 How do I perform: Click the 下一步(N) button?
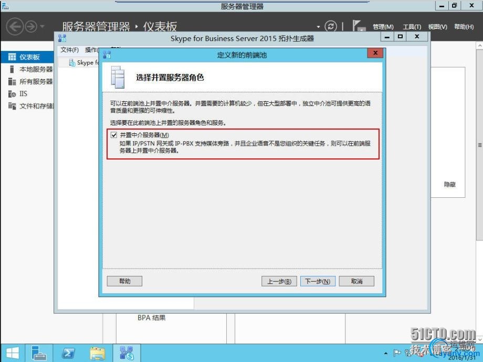[318, 281]
